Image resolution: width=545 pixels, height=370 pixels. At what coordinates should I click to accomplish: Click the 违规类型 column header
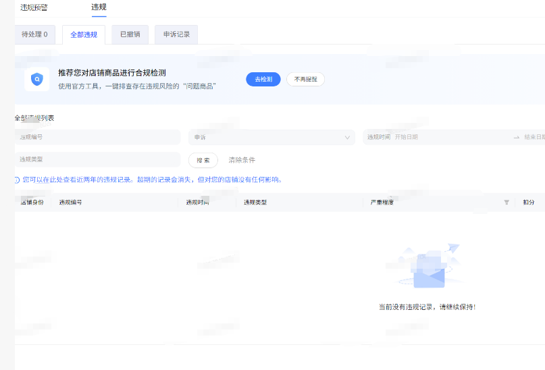tap(255, 202)
